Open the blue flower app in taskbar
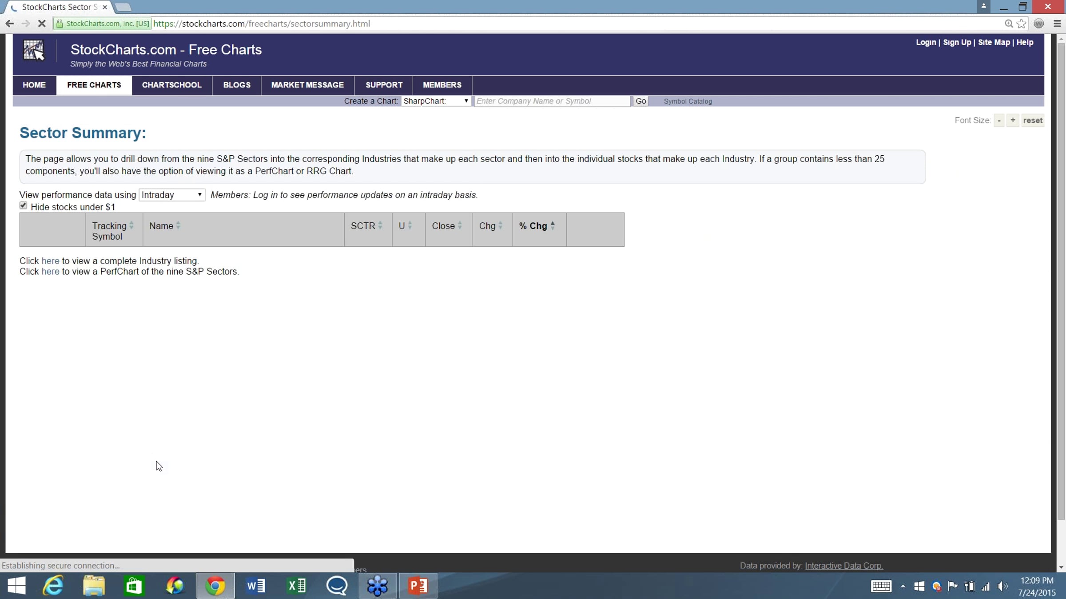Screen dimensions: 1066x599 point(378,586)
